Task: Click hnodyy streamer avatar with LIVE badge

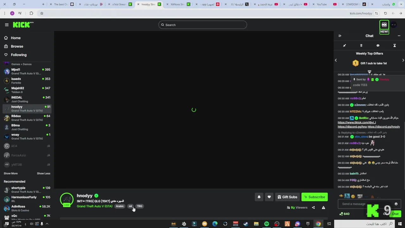Action: (66, 200)
